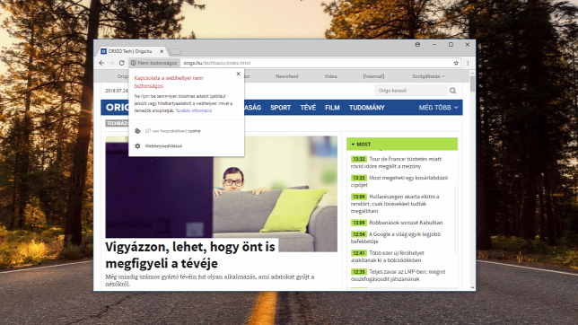Open the MÉG TÖBB dropdown menu

[x=438, y=108]
